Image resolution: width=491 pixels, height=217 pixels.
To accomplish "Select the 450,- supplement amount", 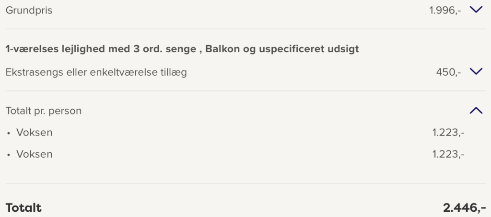I will click(448, 72).
